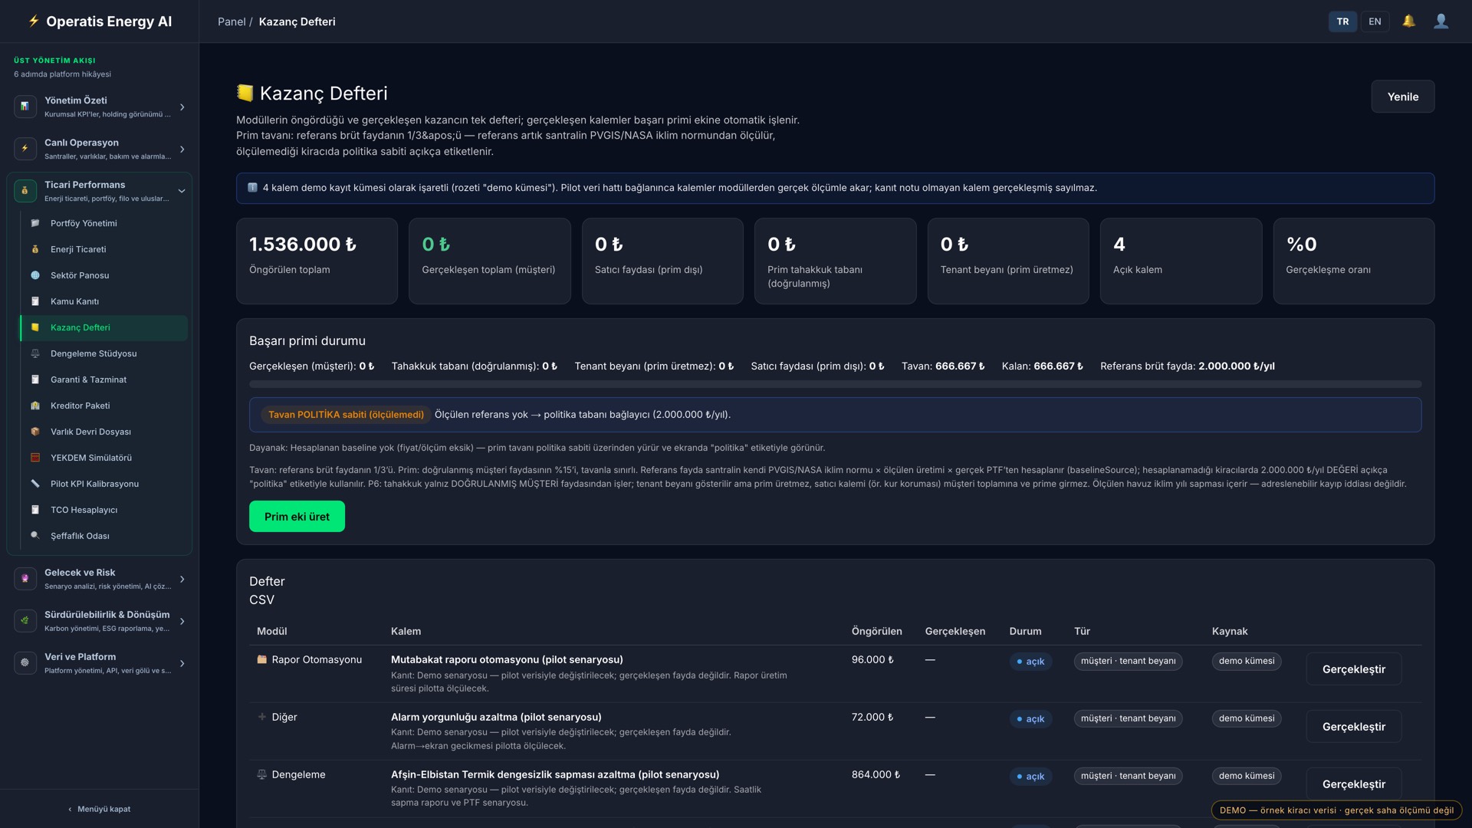Open the user profile icon

tap(1441, 21)
